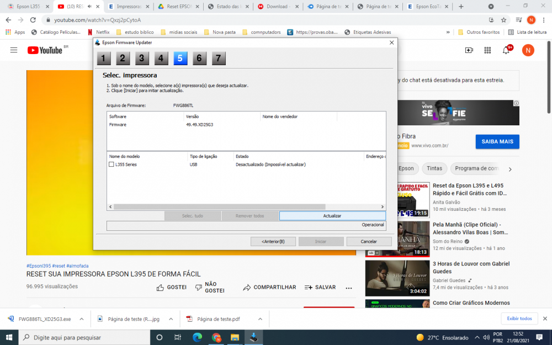Switch to the Epson EcoTank browser tab
Viewport: 552px width, 345px height.
[x=428, y=6]
